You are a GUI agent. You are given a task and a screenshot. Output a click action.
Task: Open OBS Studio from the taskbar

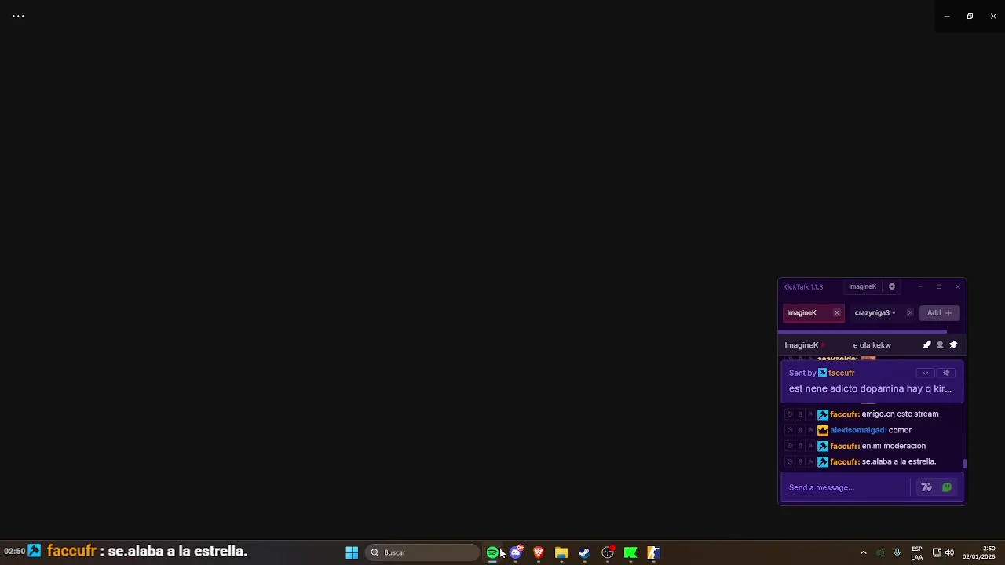pos(608,552)
